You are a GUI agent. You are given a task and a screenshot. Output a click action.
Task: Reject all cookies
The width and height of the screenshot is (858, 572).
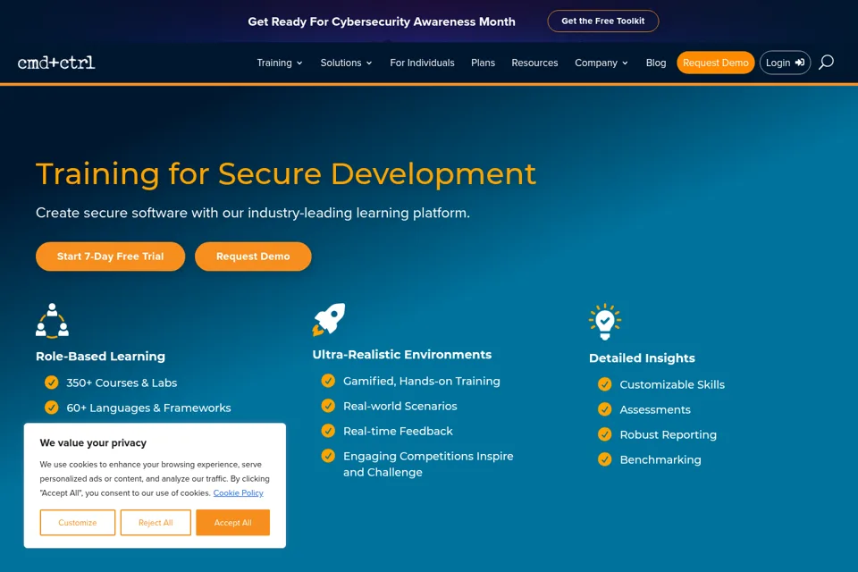click(x=156, y=522)
